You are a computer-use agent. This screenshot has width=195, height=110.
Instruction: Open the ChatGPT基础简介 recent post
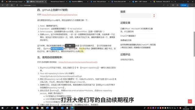(x=128, y=36)
